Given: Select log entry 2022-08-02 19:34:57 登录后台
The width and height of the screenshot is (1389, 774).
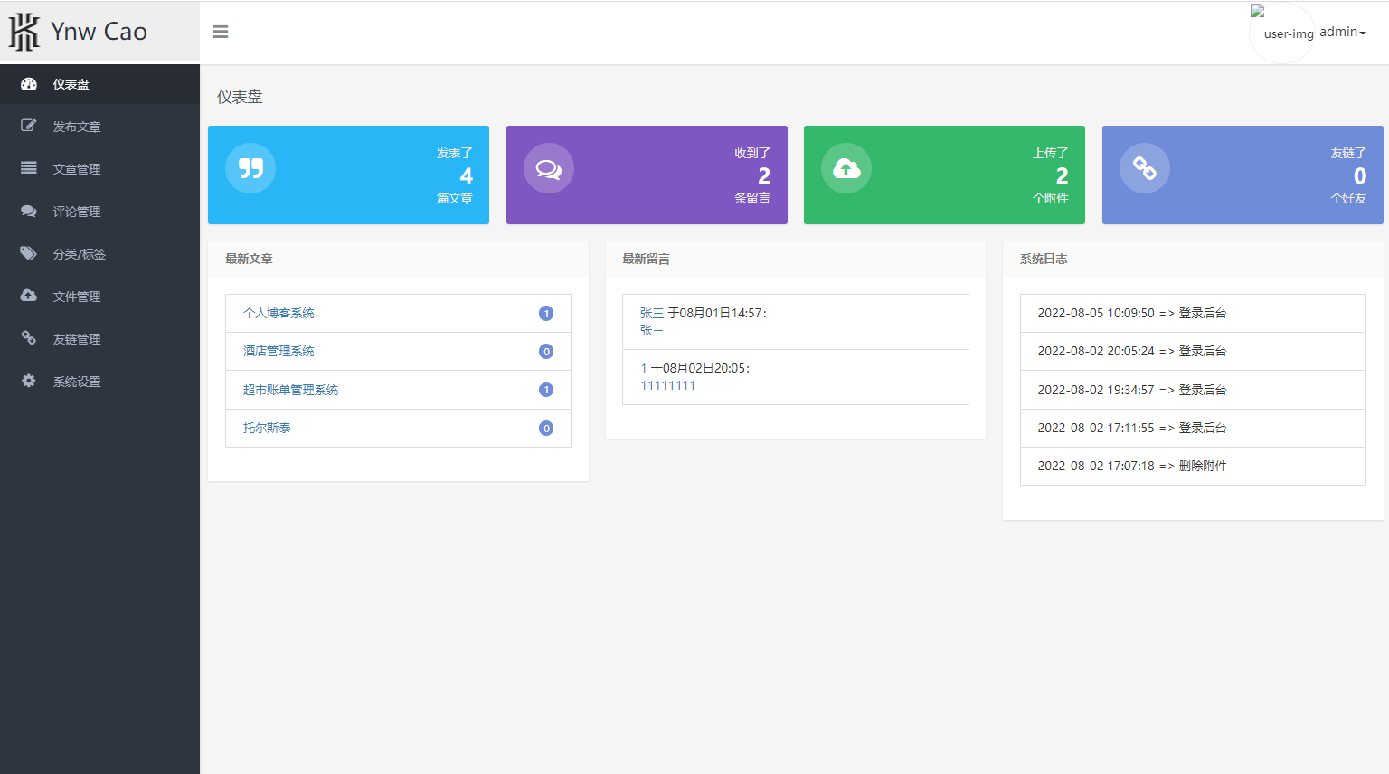Looking at the screenshot, I should [x=1193, y=390].
